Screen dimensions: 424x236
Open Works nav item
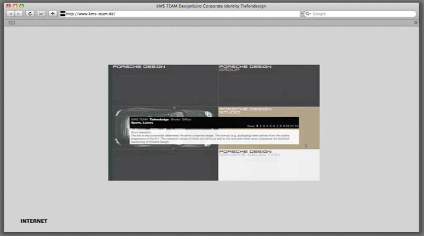pyautogui.click(x=175, y=119)
